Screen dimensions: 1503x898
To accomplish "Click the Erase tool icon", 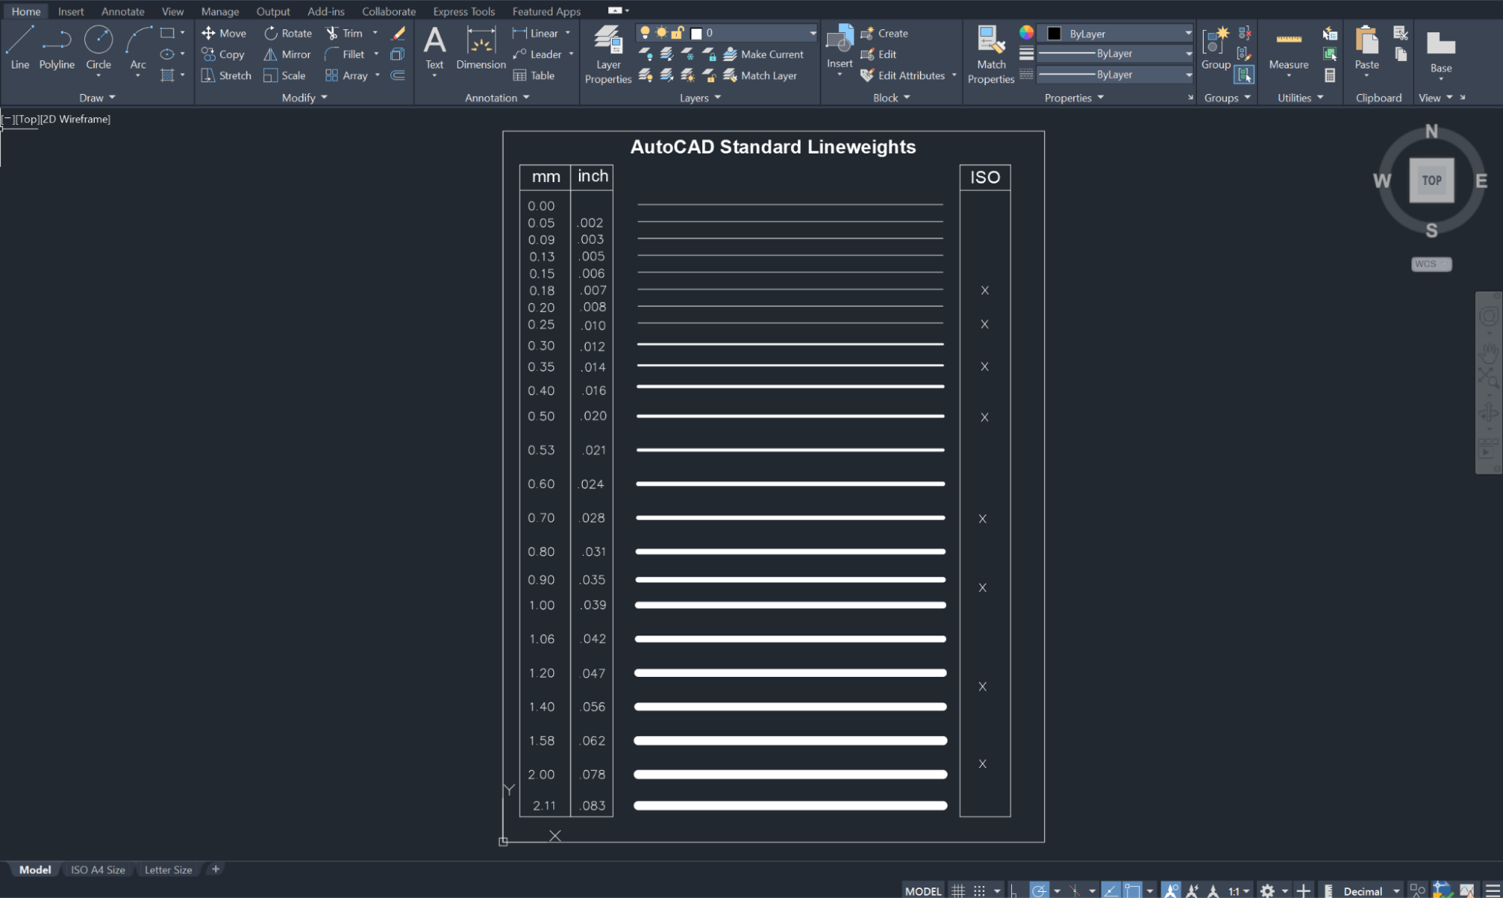I will click(398, 33).
